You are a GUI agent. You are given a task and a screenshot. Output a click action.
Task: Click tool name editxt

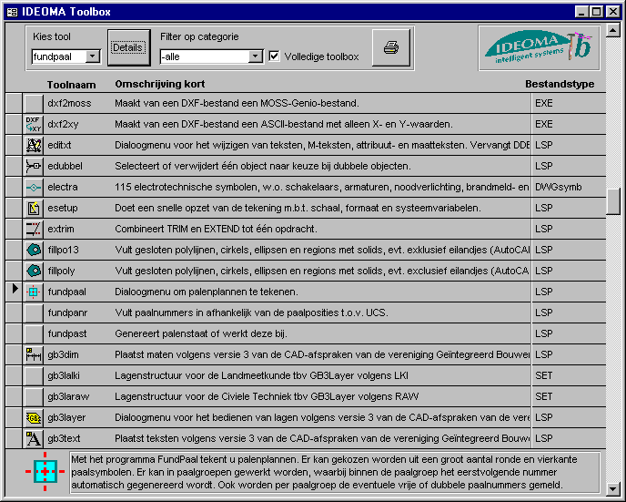pos(59,145)
